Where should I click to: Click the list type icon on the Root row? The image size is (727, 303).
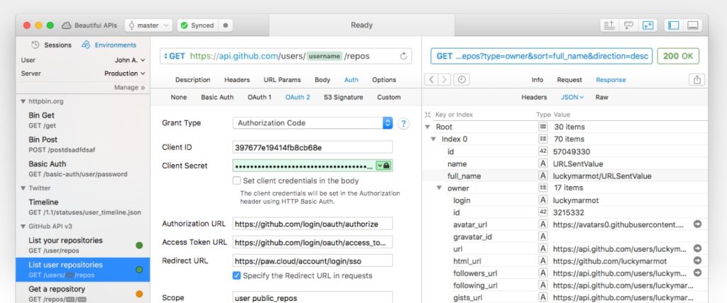(543, 127)
